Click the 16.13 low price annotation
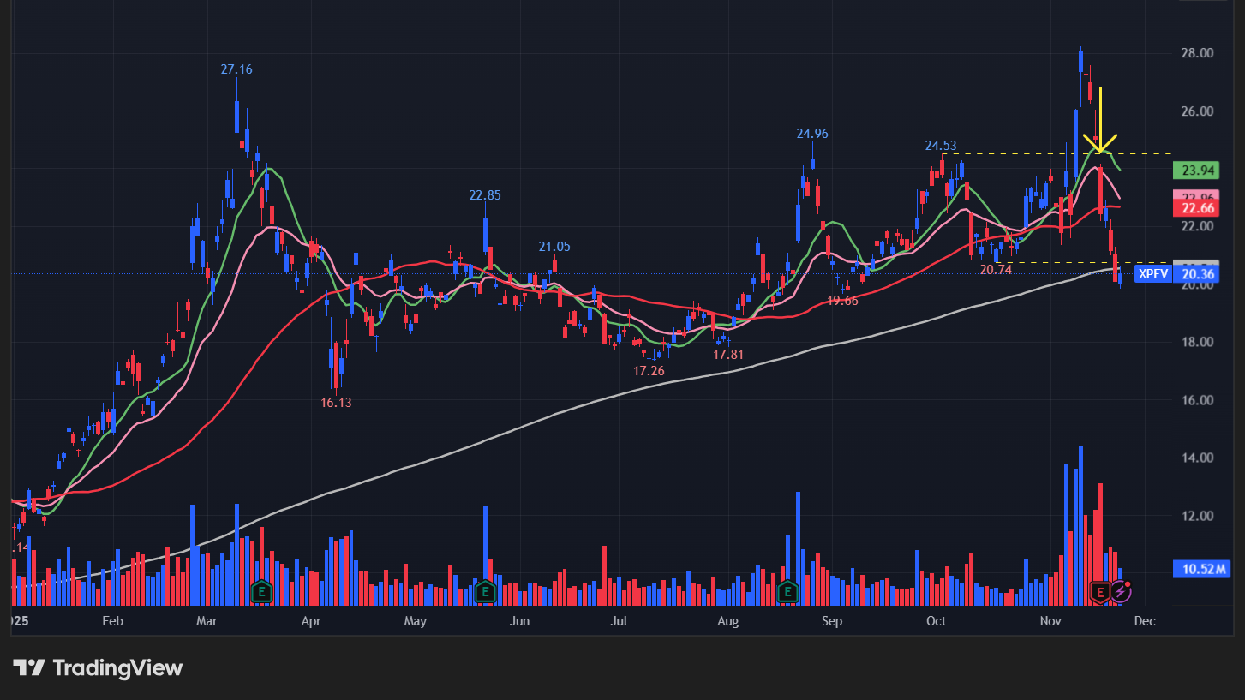 (x=336, y=402)
